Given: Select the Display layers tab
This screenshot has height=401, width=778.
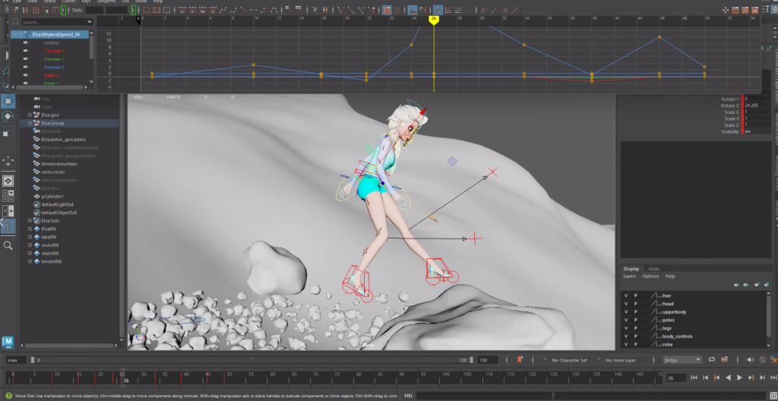Looking at the screenshot, I should pyautogui.click(x=631, y=269).
